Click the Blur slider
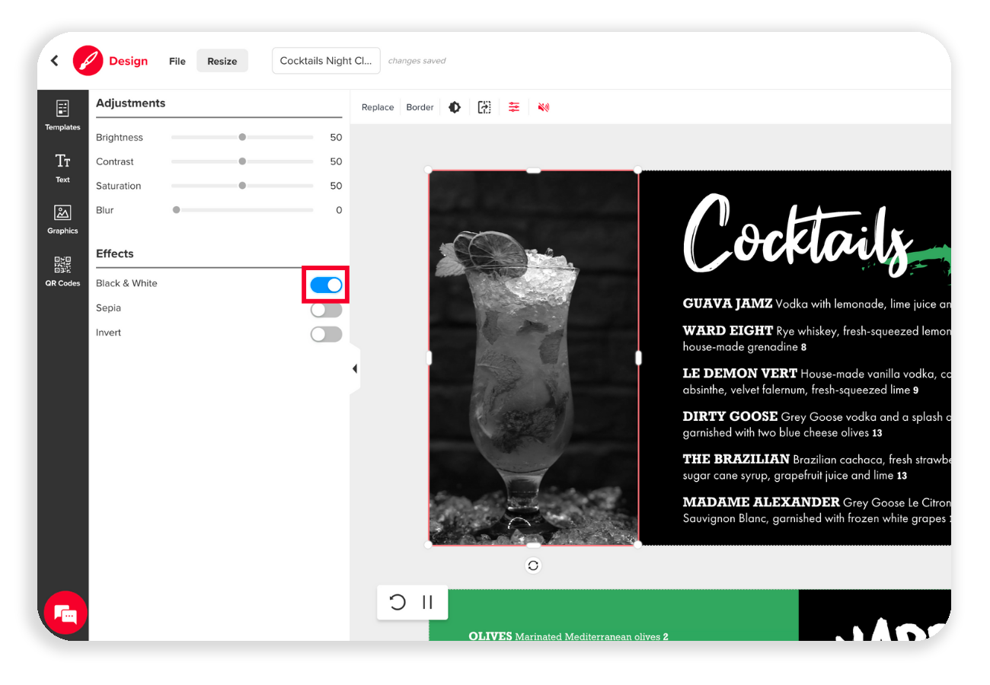The width and height of the screenshot is (990, 685). [x=242, y=210]
